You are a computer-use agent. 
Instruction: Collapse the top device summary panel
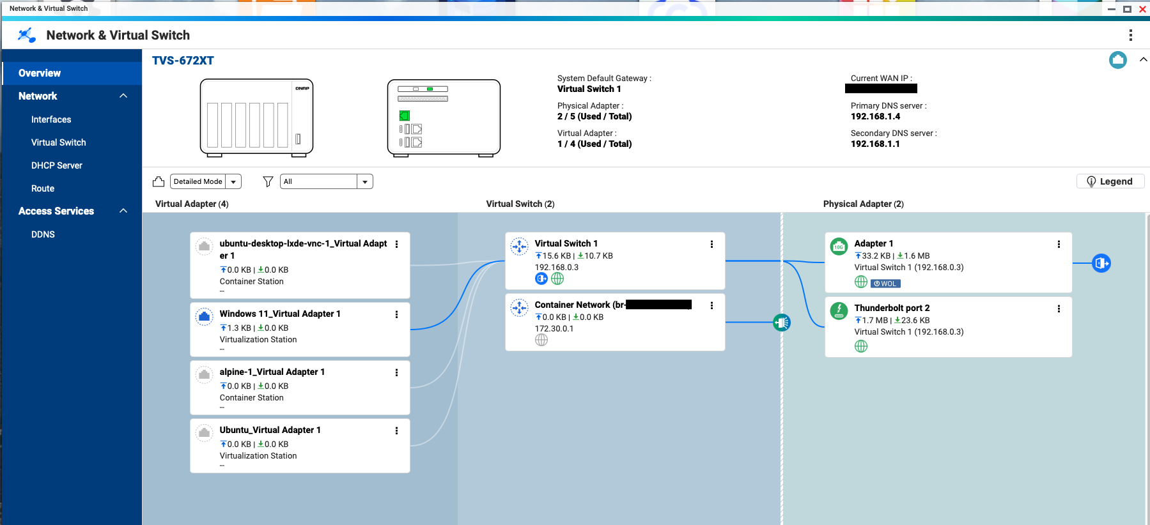coord(1143,60)
